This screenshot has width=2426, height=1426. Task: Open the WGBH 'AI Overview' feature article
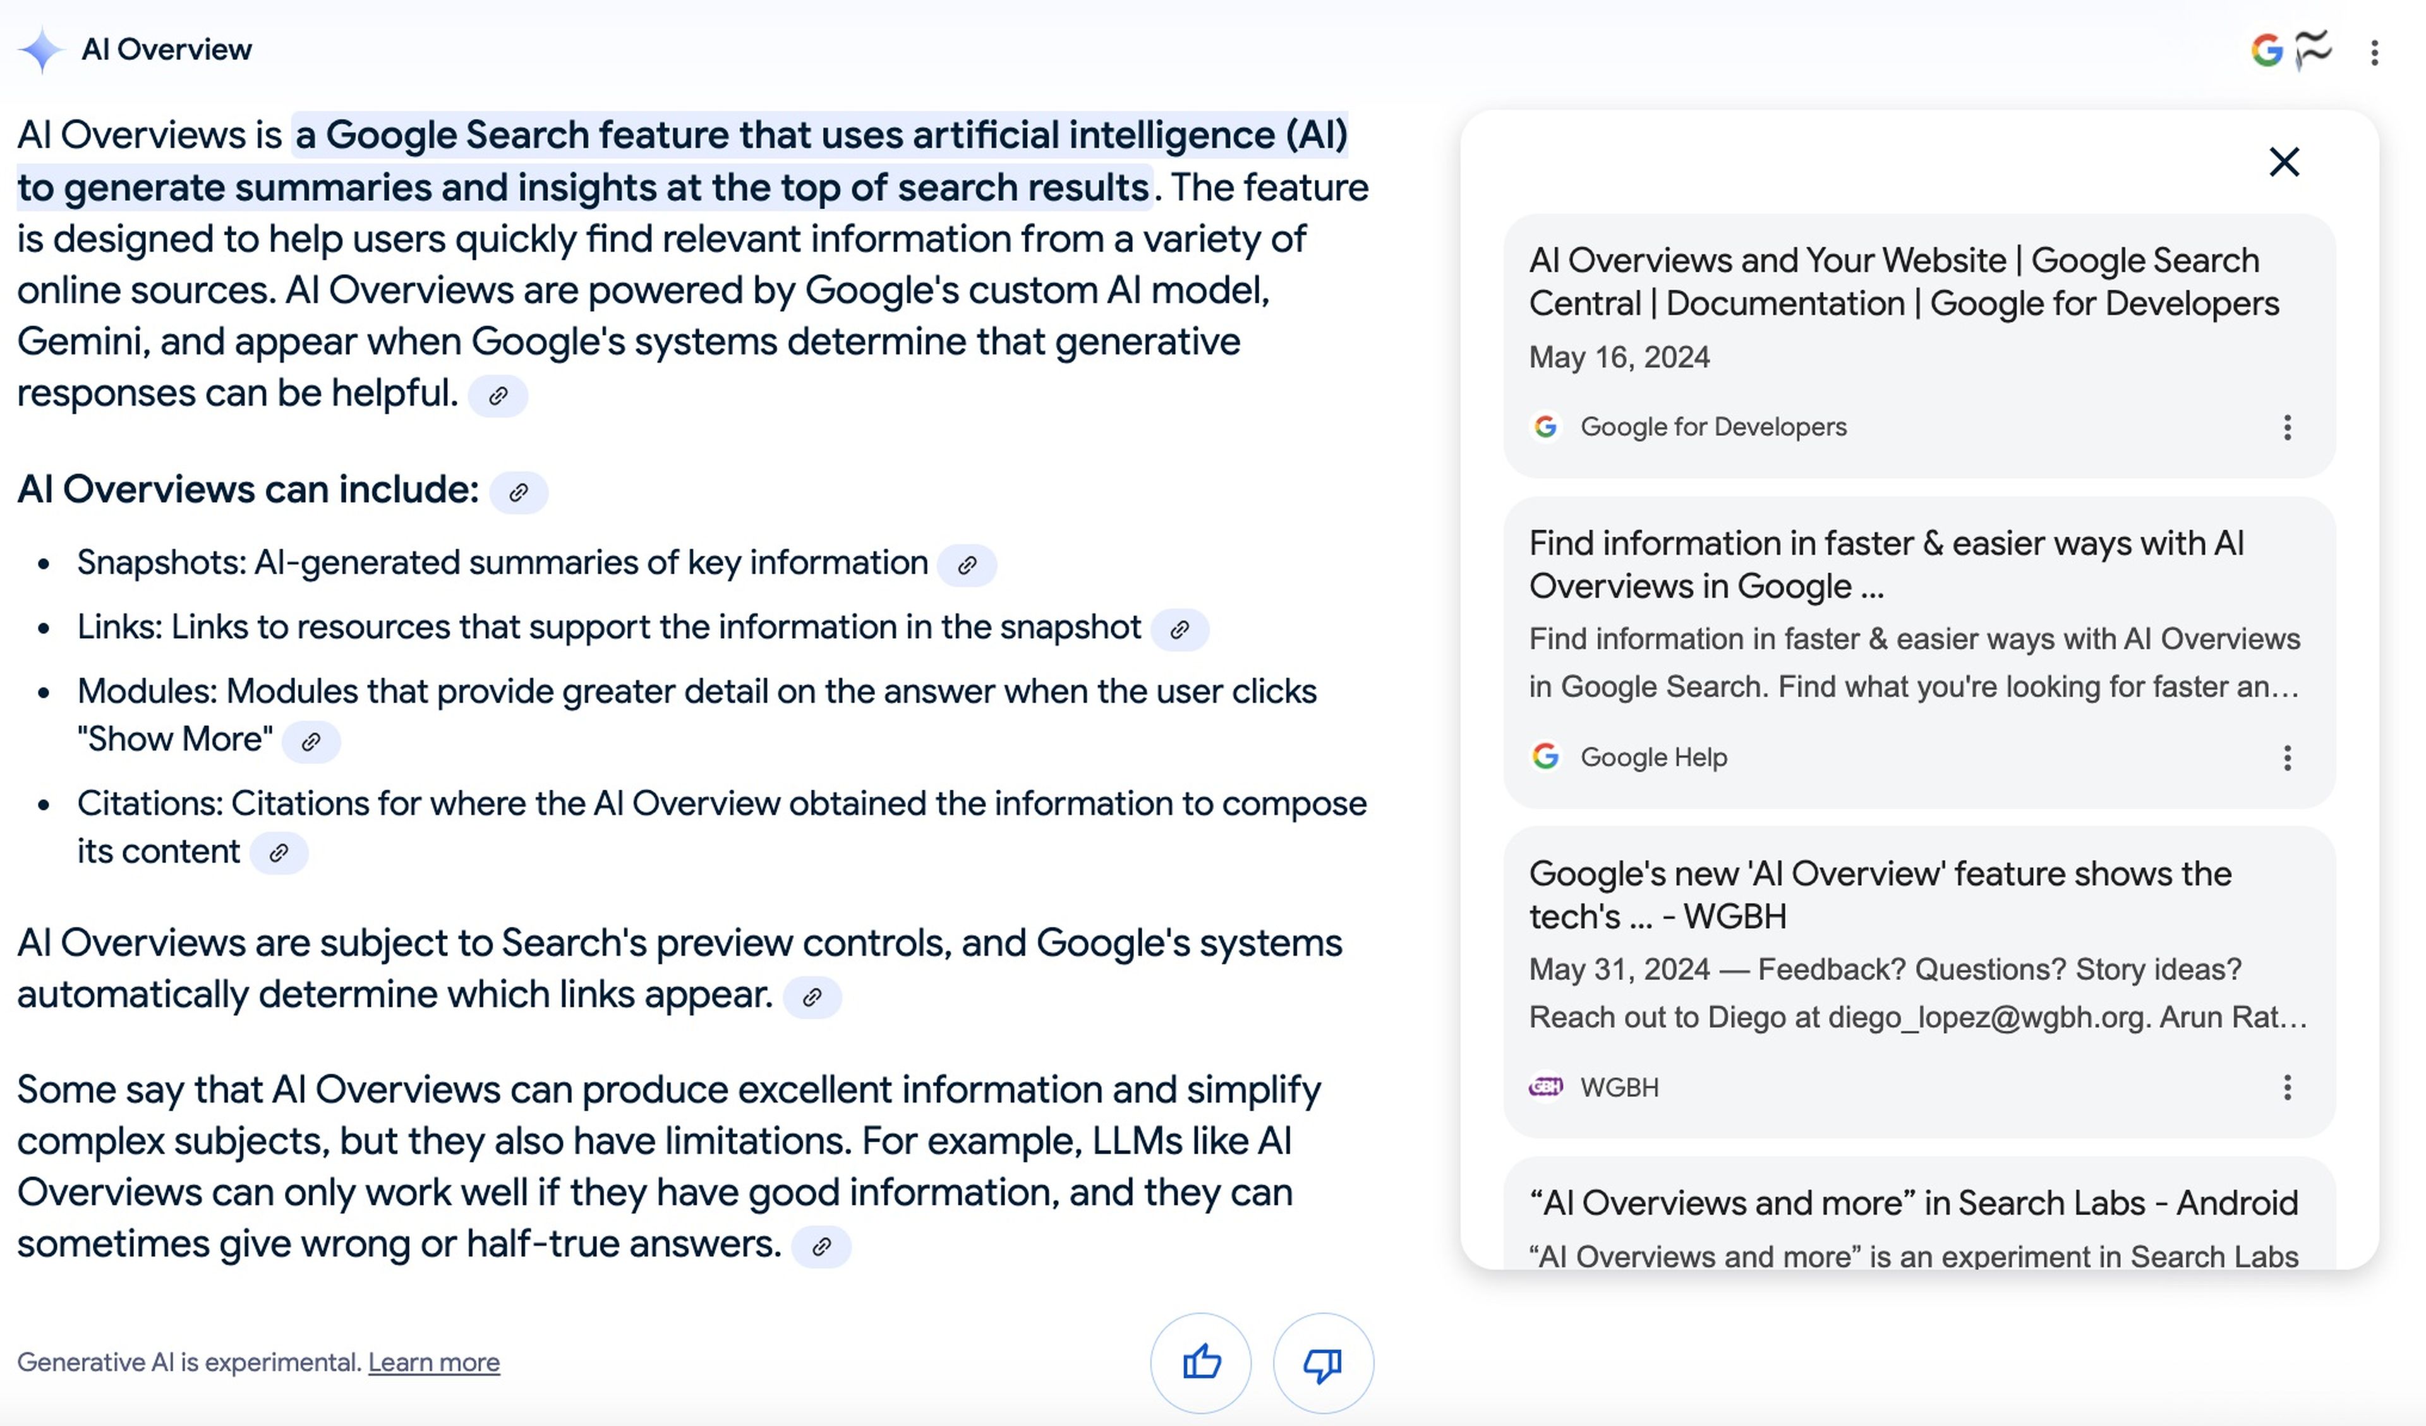[x=1919, y=982]
